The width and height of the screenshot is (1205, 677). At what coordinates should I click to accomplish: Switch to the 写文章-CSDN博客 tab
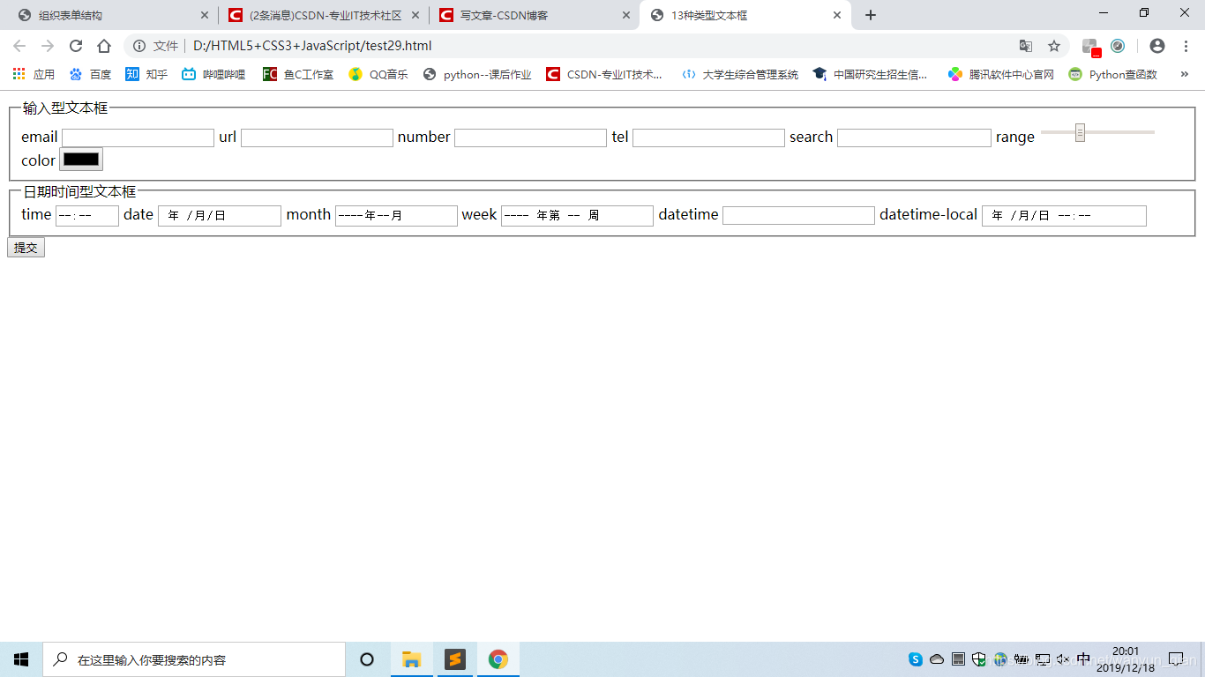click(535, 15)
